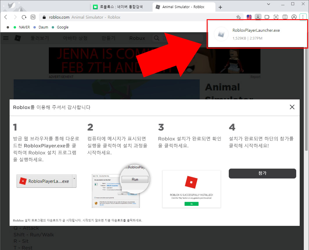Click the 참가 button
The image size is (309, 250).
(262, 173)
